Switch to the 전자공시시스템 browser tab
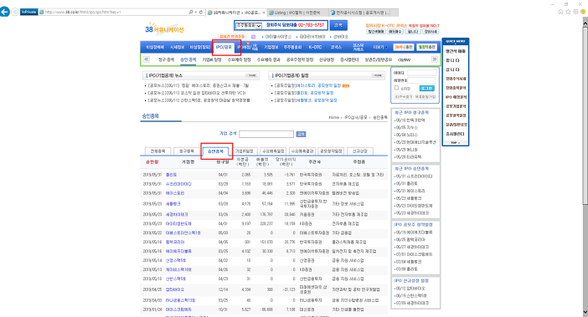This screenshot has height=317, width=588. pyautogui.click(x=359, y=13)
